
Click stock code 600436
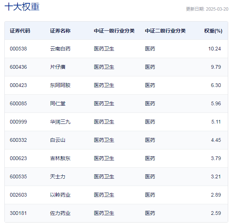(x=18, y=67)
